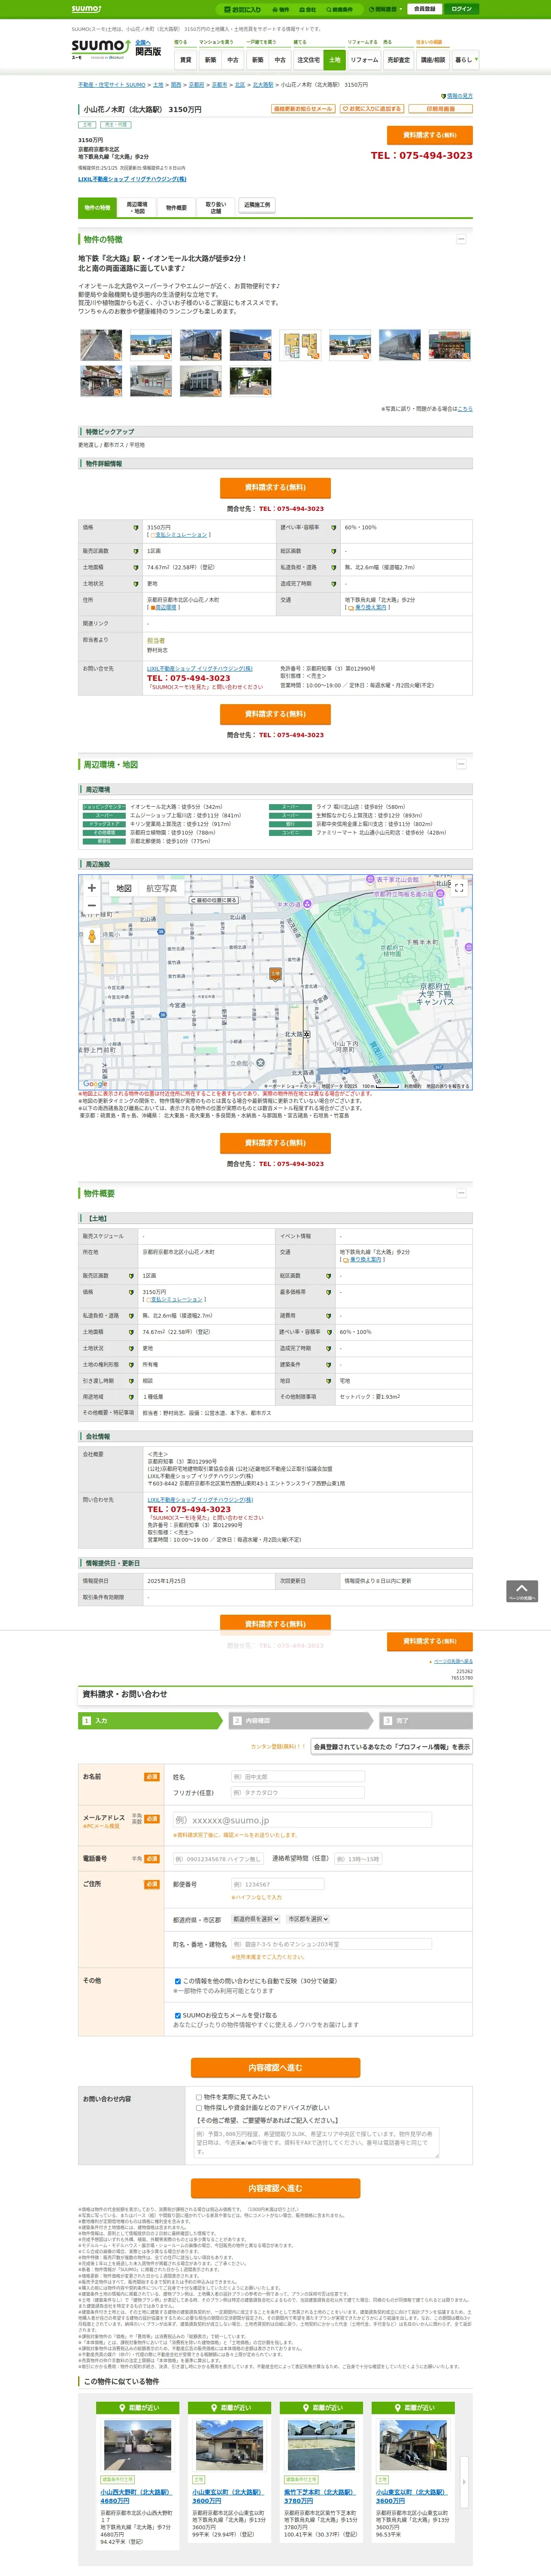Open 検索条件 in the top bar
The height and width of the screenshot is (2576, 551).
(x=339, y=10)
